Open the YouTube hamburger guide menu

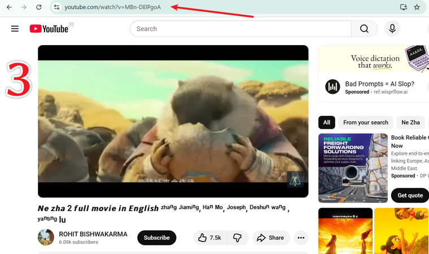15,29
